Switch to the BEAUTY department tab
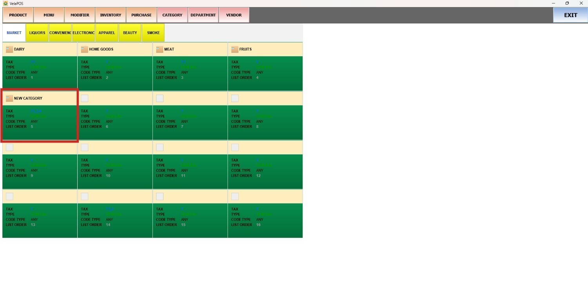 click(130, 33)
